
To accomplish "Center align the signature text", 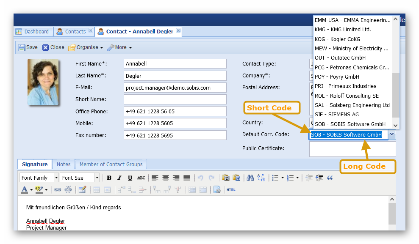I will [166, 178].
